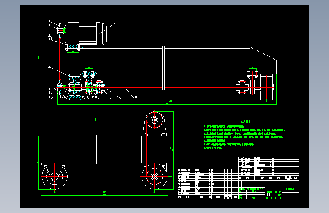Click the green drawing title cell in title block
The height and width of the screenshot is (213, 329).
[290, 189]
